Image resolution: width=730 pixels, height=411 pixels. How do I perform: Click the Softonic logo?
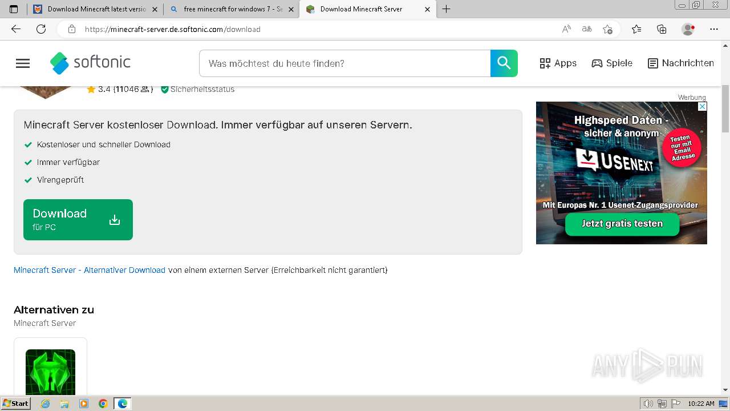(x=90, y=63)
